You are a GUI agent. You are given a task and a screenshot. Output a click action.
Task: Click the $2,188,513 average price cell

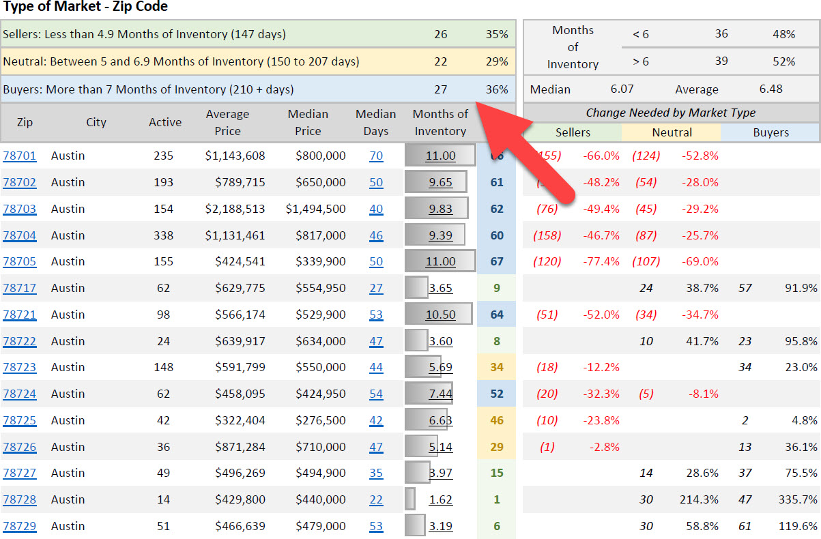[x=235, y=209]
